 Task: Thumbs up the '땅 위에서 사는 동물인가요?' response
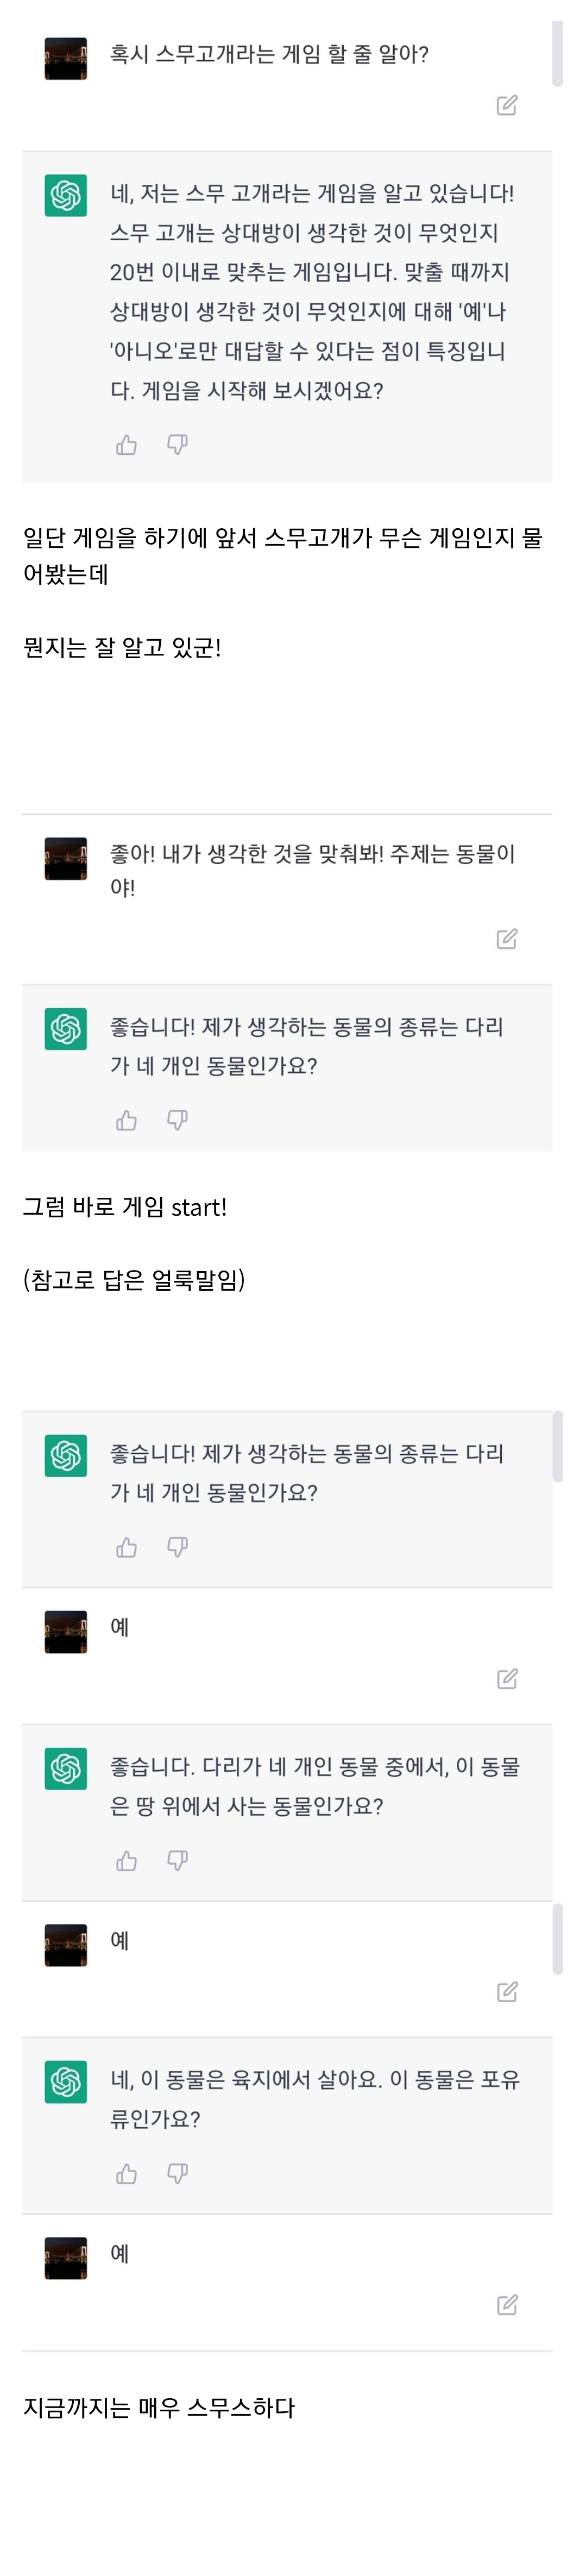(x=127, y=1861)
